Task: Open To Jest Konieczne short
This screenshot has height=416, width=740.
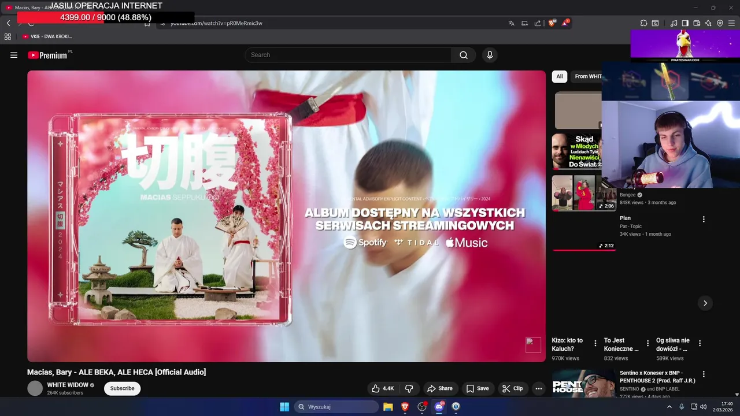Action: (x=621, y=344)
